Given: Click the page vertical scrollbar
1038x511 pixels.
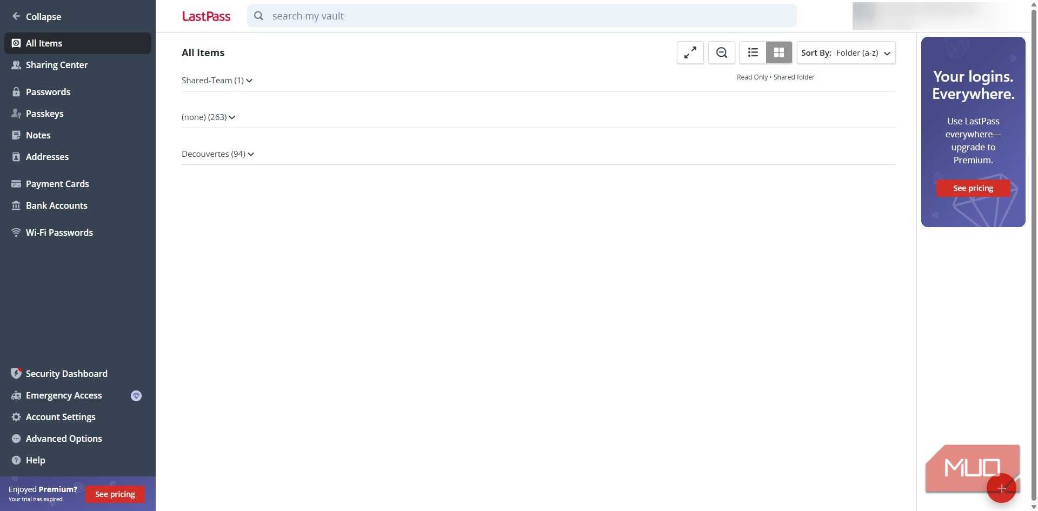Looking at the screenshot, I should point(1034,255).
